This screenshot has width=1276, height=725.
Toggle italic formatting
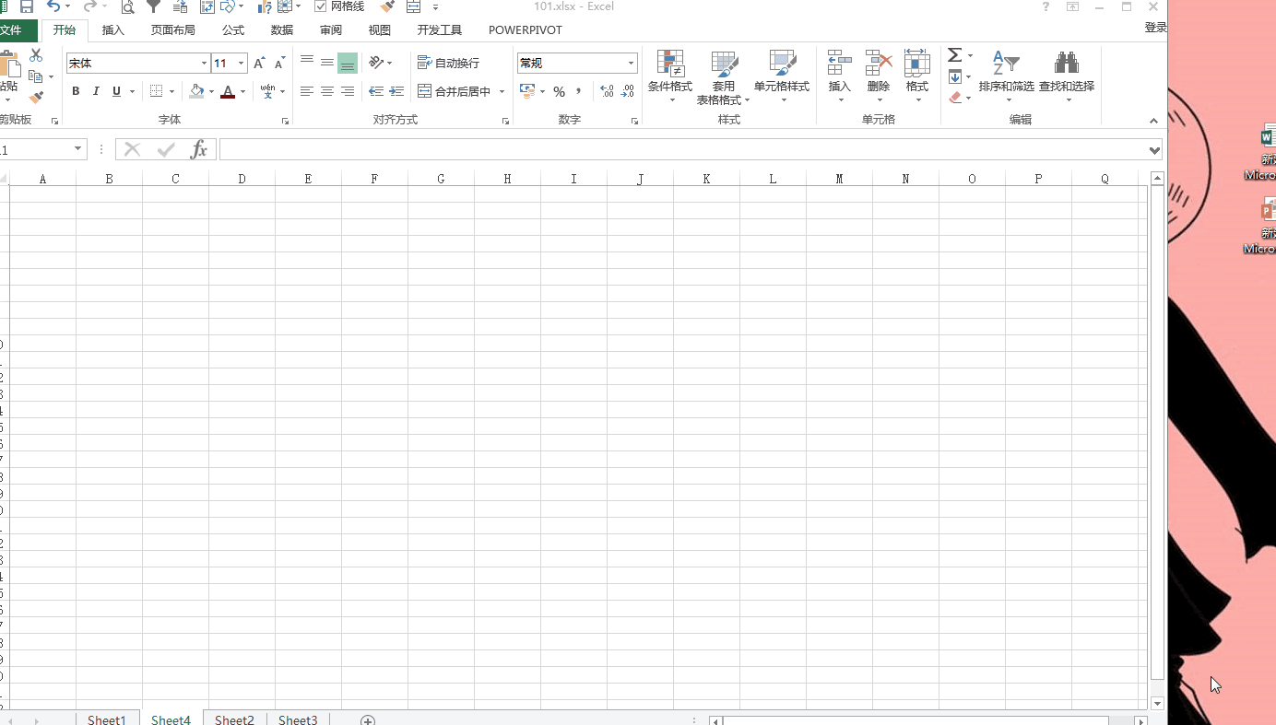click(x=96, y=91)
